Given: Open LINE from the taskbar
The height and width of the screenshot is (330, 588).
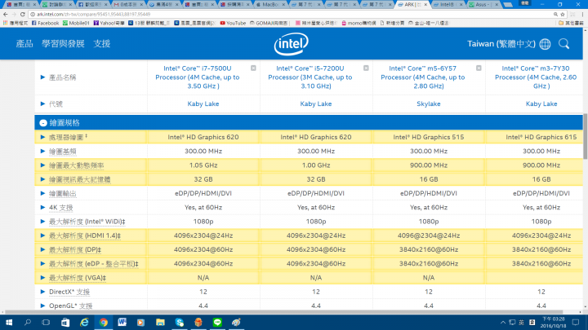Looking at the screenshot, I should coord(217,322).
